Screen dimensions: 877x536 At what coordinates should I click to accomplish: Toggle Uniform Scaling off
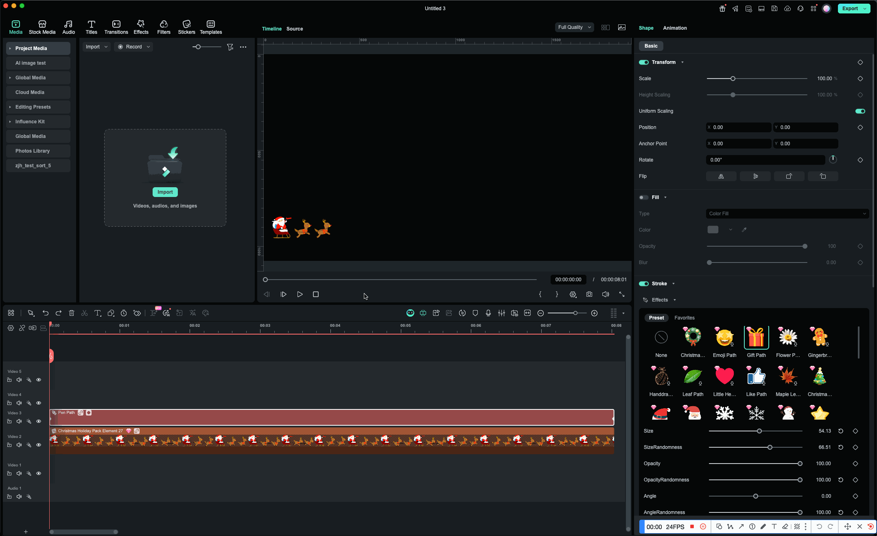click(x=860, y=111)
